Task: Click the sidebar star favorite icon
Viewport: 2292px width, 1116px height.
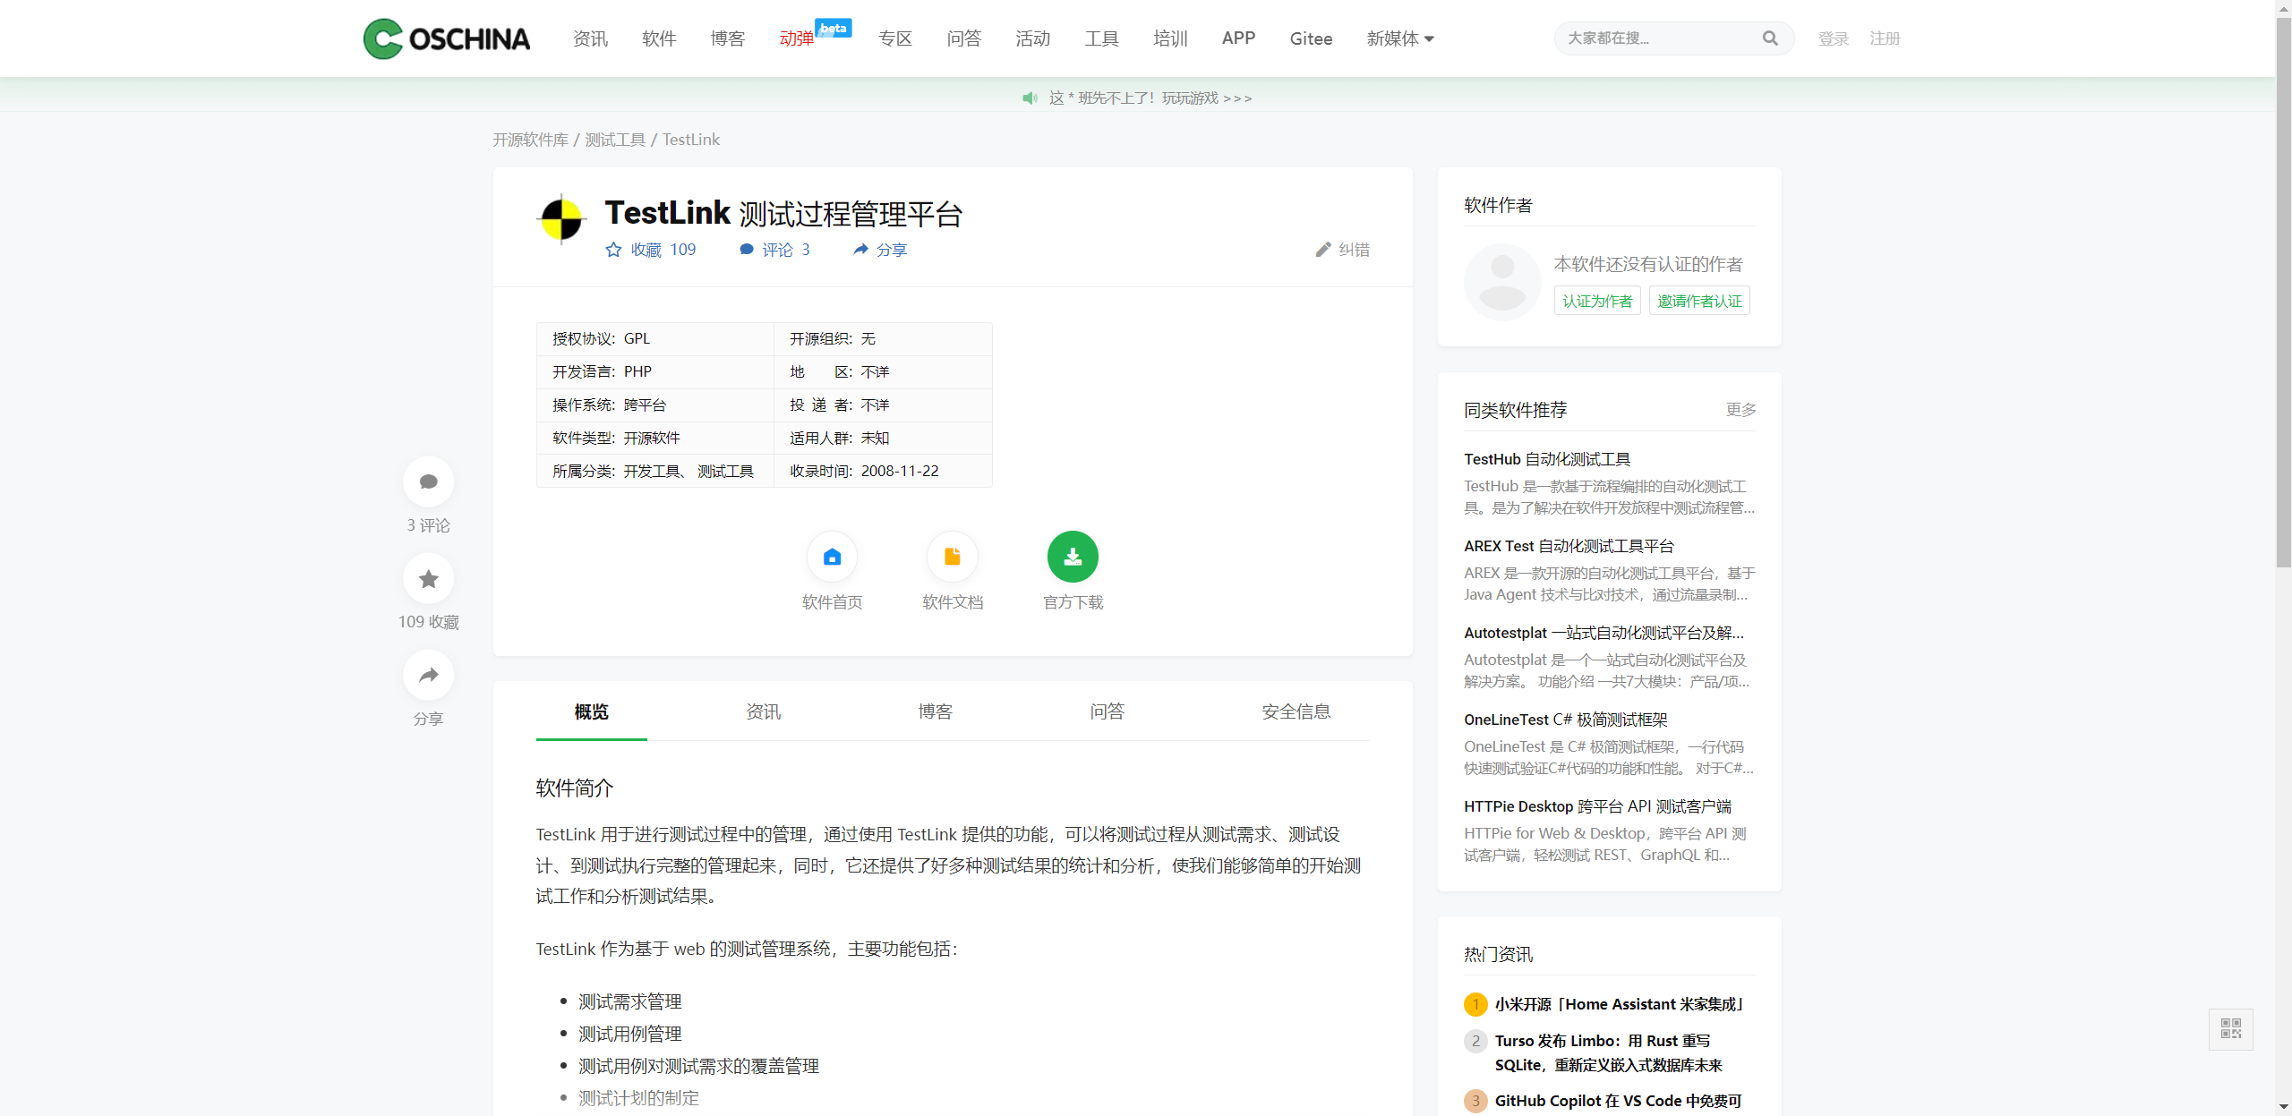Action: 429,579
